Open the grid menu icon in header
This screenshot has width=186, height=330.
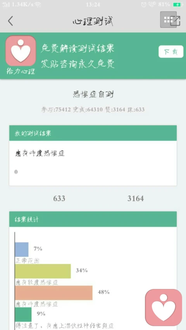(168, 20)
